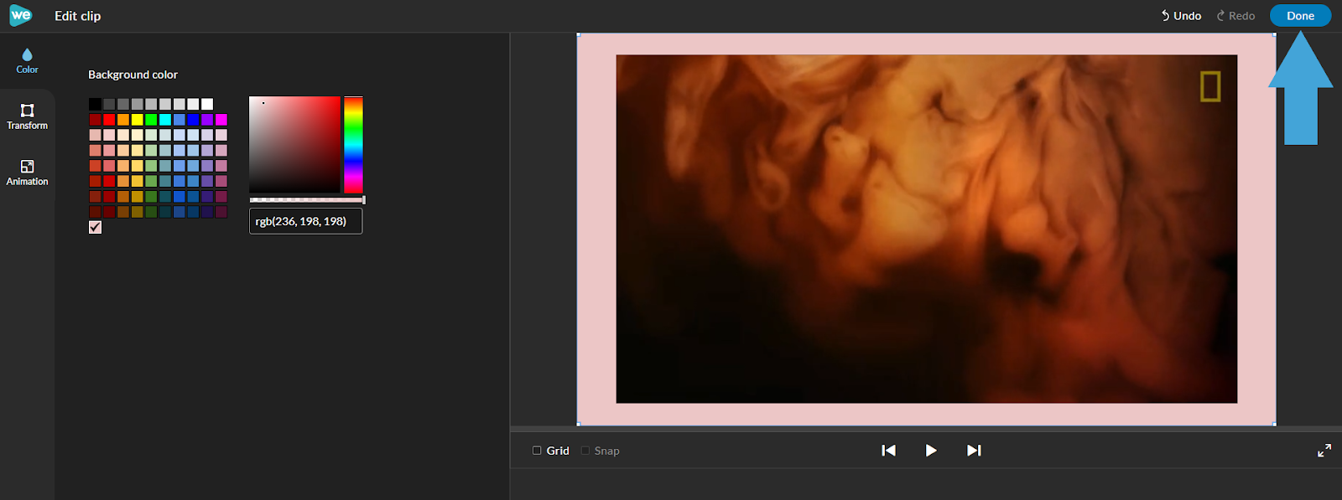This screenshot has width=1342, height=500.
Task: Select the black color swatch
Action: point(95,104)
